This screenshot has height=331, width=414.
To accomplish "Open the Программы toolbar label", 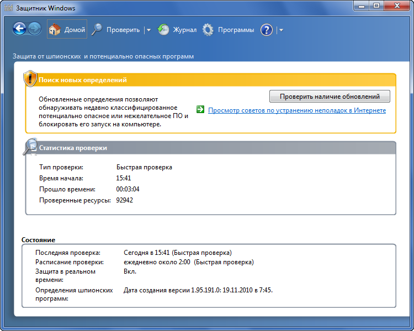I will coord(236,30).
